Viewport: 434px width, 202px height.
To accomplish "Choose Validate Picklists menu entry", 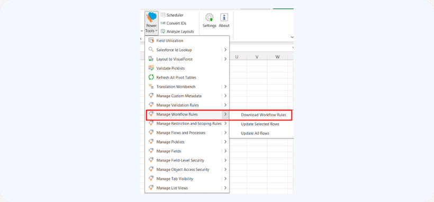I will click(187, 68).
